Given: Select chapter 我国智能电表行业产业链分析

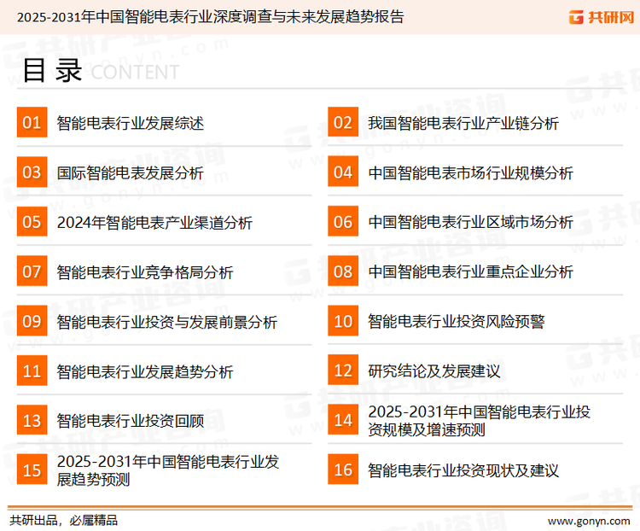Looking at the screenshot, I should pos(463,123).
